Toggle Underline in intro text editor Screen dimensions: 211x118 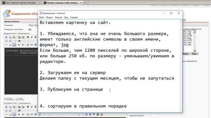35,37
